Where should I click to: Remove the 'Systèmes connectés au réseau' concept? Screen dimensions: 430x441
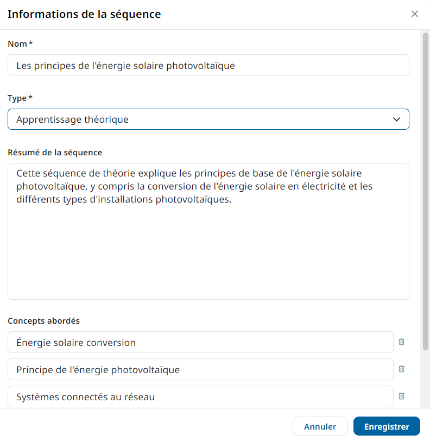pos(402,396)
